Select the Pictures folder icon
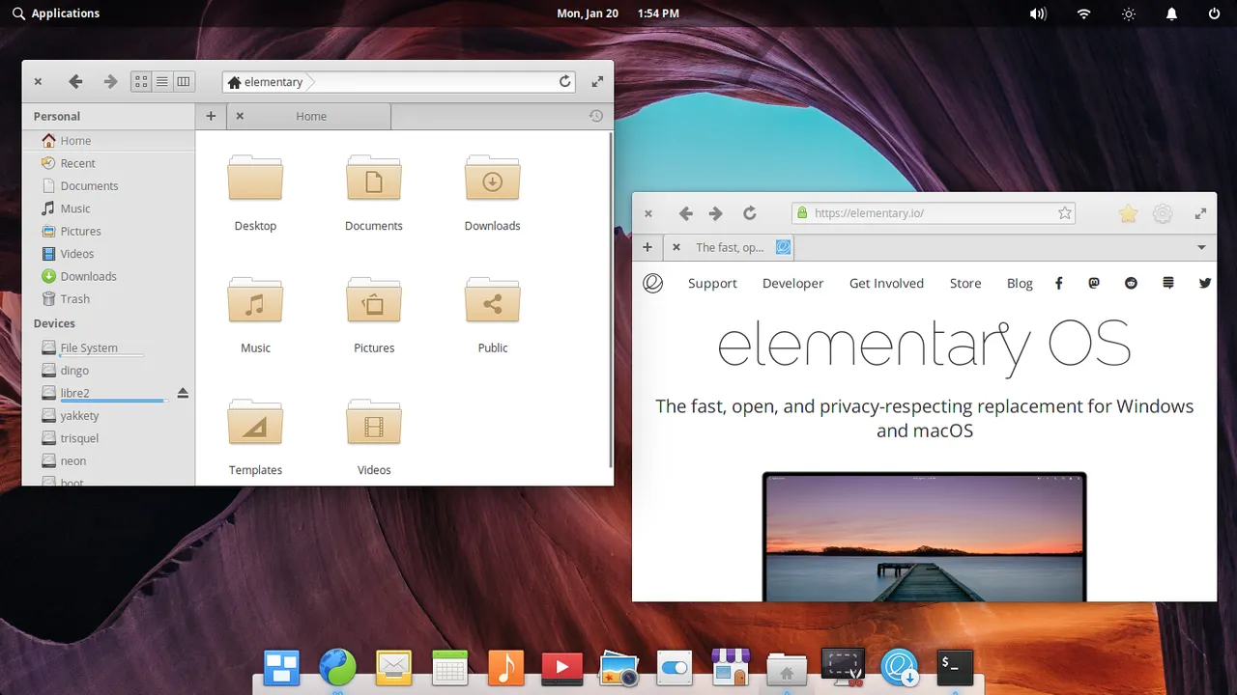1237x695 pixels. tap(374, 300)
